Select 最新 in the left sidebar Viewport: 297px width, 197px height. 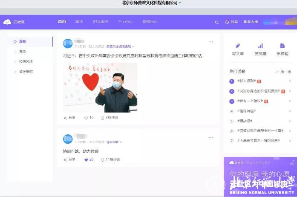point(23,41)
